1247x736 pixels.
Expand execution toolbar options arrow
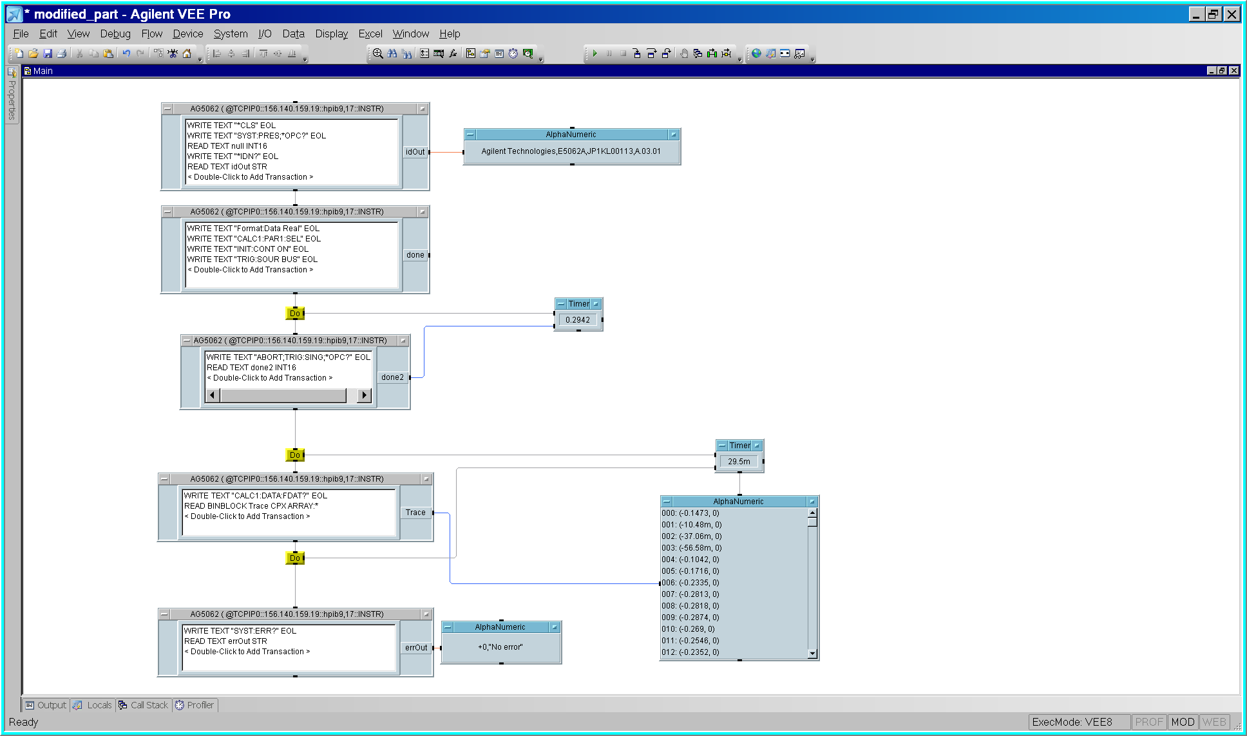coord(739,59)
